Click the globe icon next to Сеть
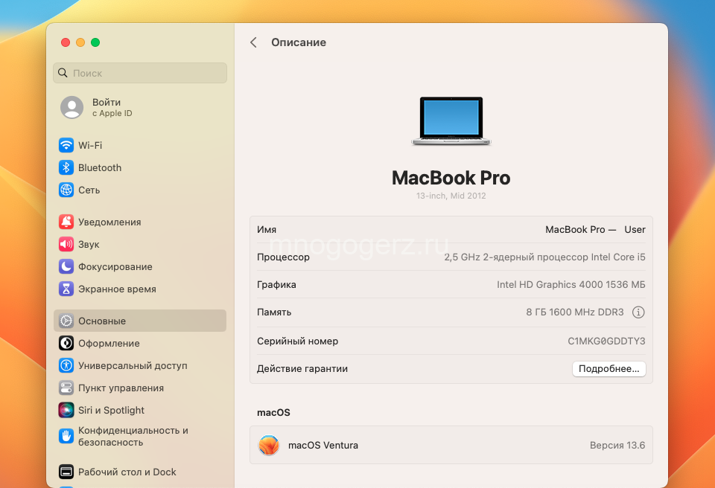 click(x=66, y=190)
